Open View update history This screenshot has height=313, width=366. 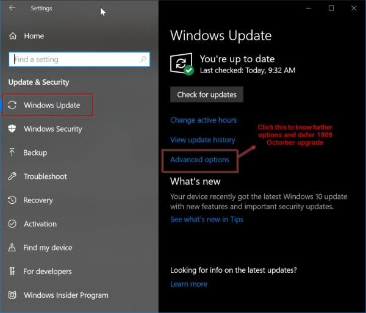coord(203,140)
